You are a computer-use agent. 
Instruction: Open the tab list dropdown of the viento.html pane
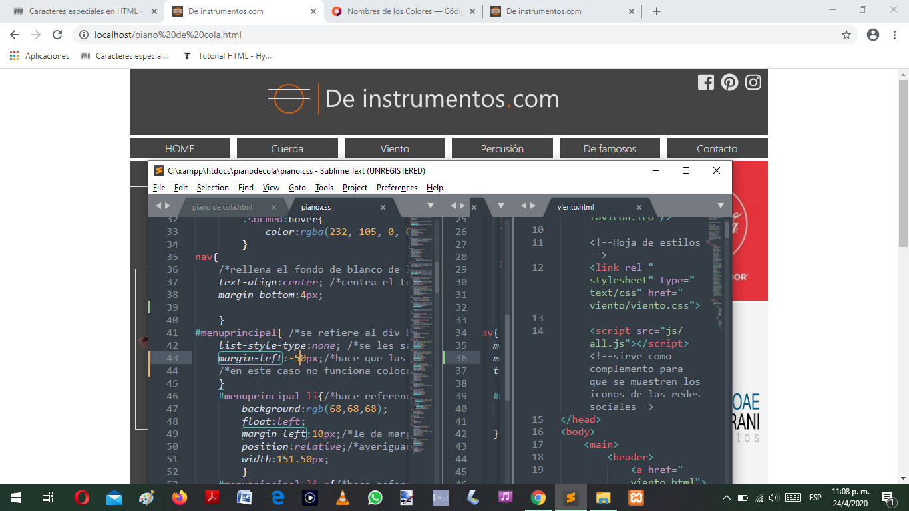click(721, 206)
